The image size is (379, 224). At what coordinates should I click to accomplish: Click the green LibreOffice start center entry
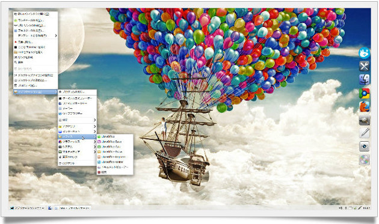click(x=115, y=136)
